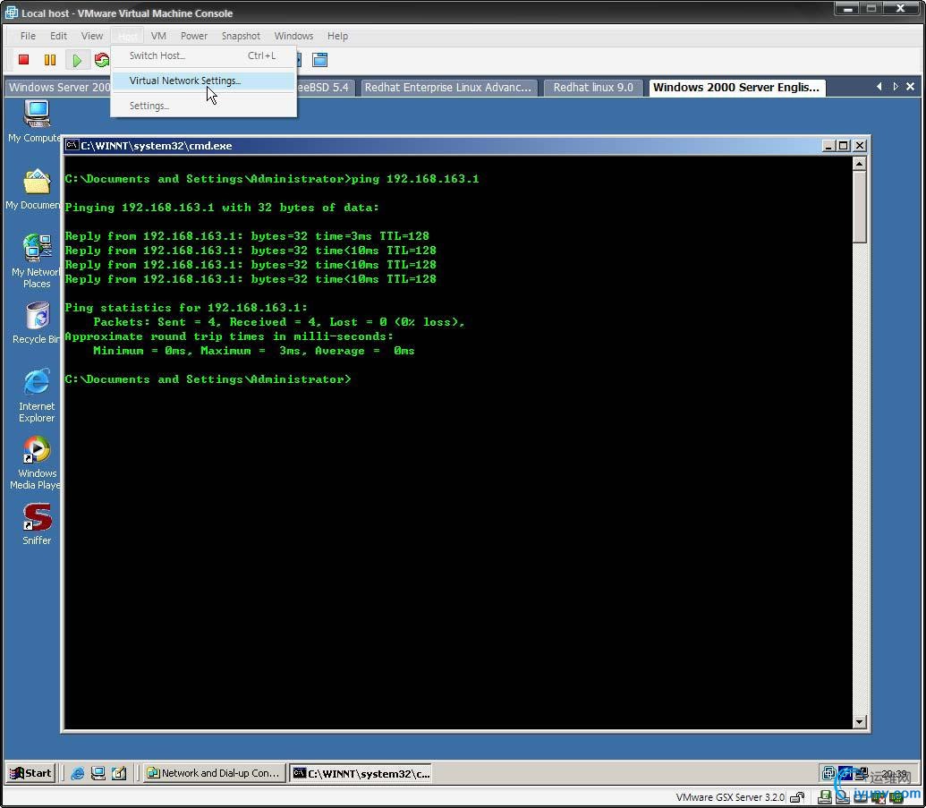Click the VMware console title bar icon
926x808 pixels.
12,13
